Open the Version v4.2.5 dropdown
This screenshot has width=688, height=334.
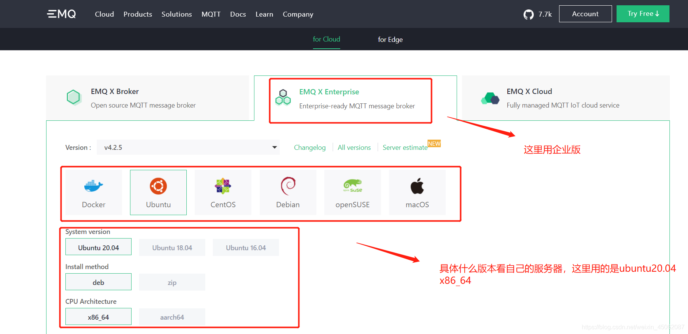[188, 147]
